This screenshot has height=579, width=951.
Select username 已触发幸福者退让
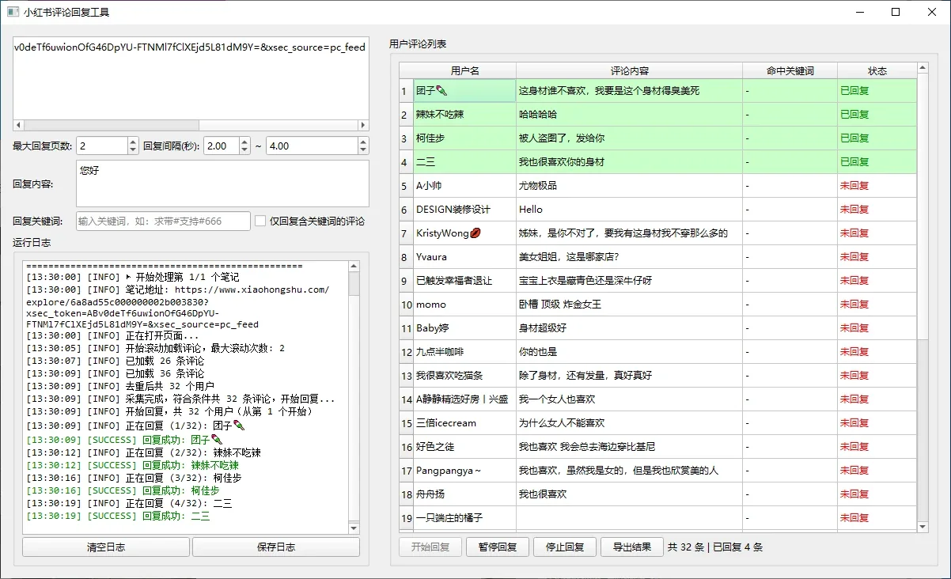coord(465,281)
